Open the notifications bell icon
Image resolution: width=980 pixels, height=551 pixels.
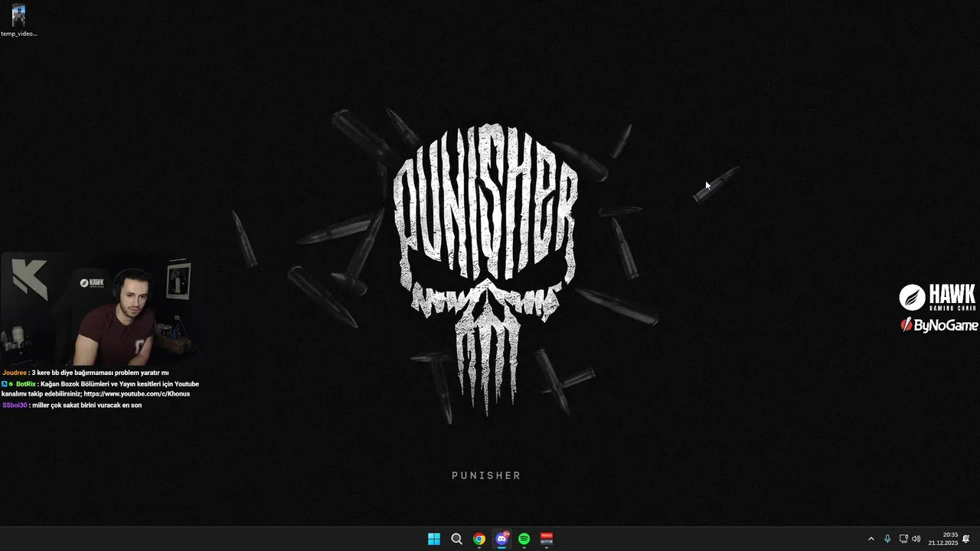tap(967, 539)
